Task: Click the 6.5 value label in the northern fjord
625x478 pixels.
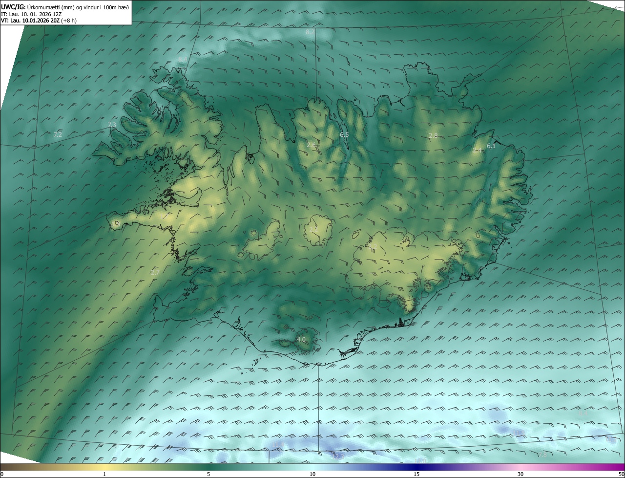Action: pos(344,134)
